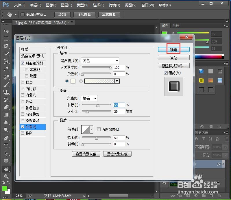This screenshot has height=200, width=231.
Task: Toggle Scroll All Windows checkbox
Action: tap(22, 14)
